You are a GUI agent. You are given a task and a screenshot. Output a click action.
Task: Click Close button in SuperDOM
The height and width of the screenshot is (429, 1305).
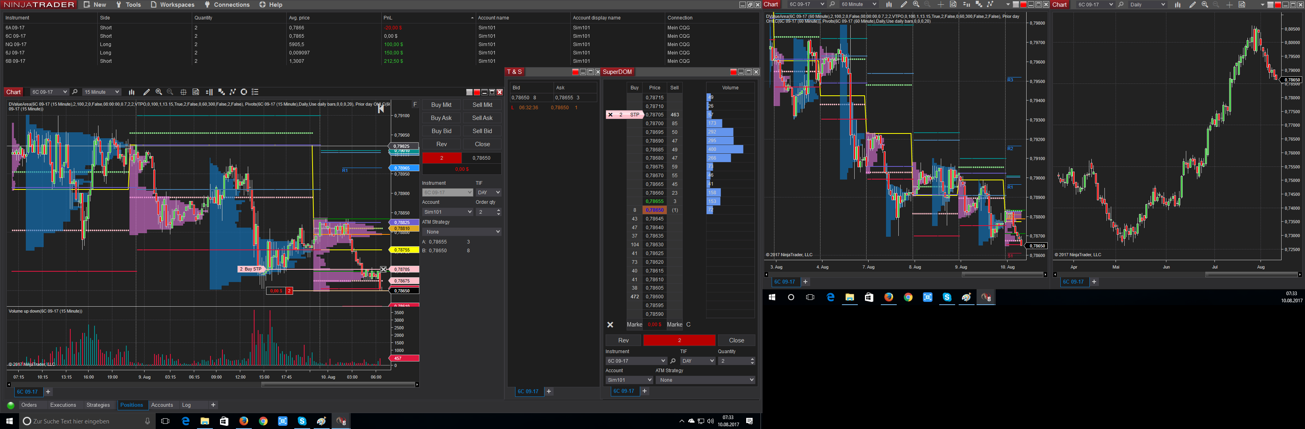[x=736, y=340]
